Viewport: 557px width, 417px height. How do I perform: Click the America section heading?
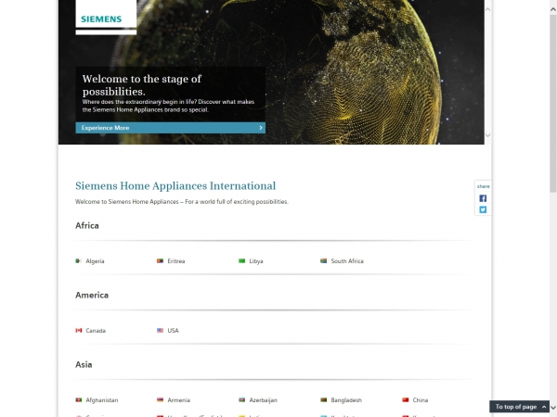pyautogui.click(x=92, y=295)
